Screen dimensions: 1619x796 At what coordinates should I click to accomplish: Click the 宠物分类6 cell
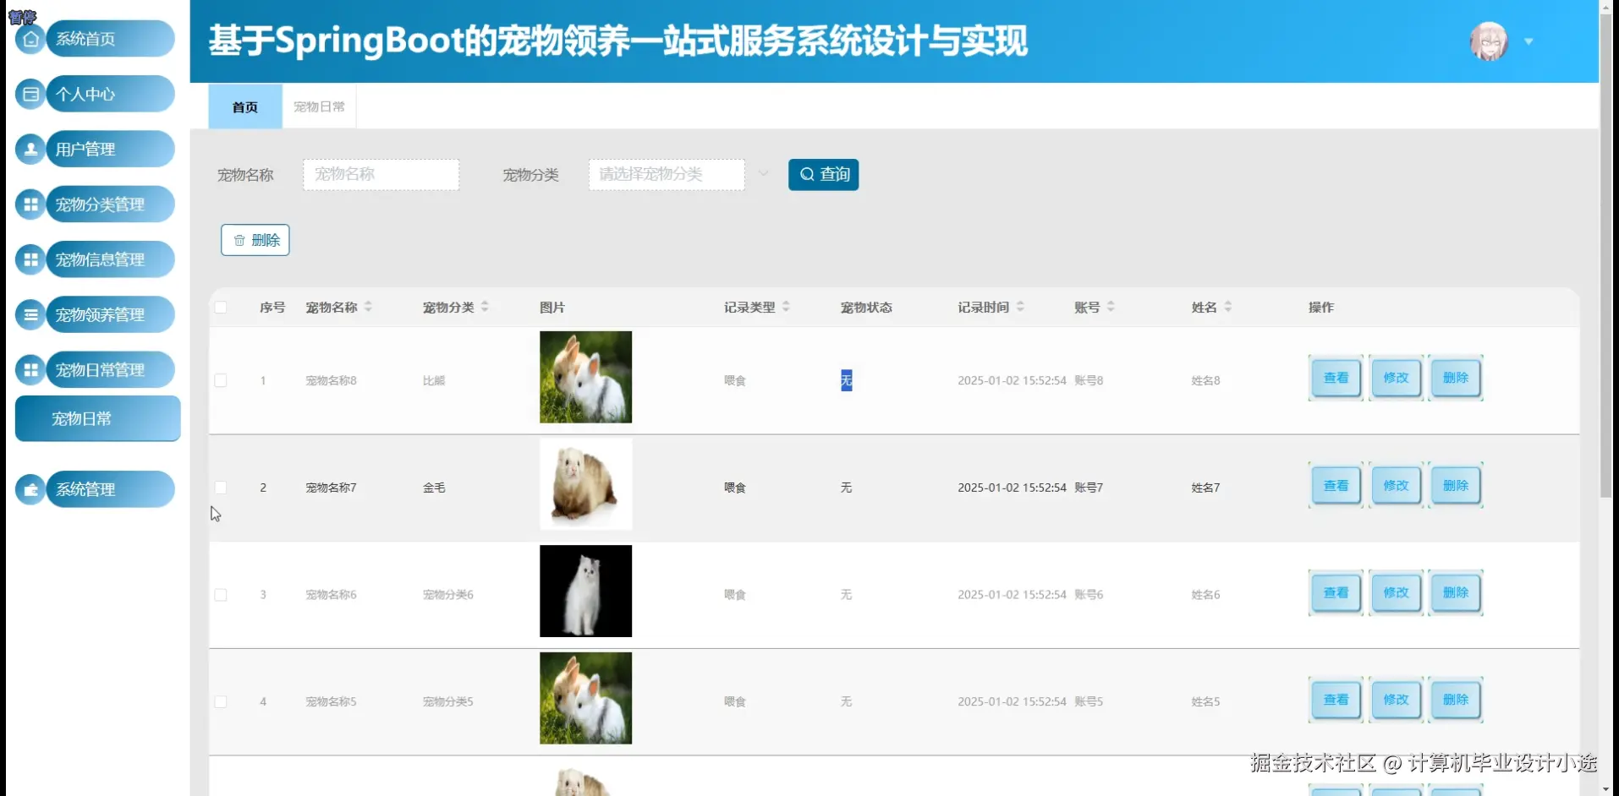click(448, 595)
